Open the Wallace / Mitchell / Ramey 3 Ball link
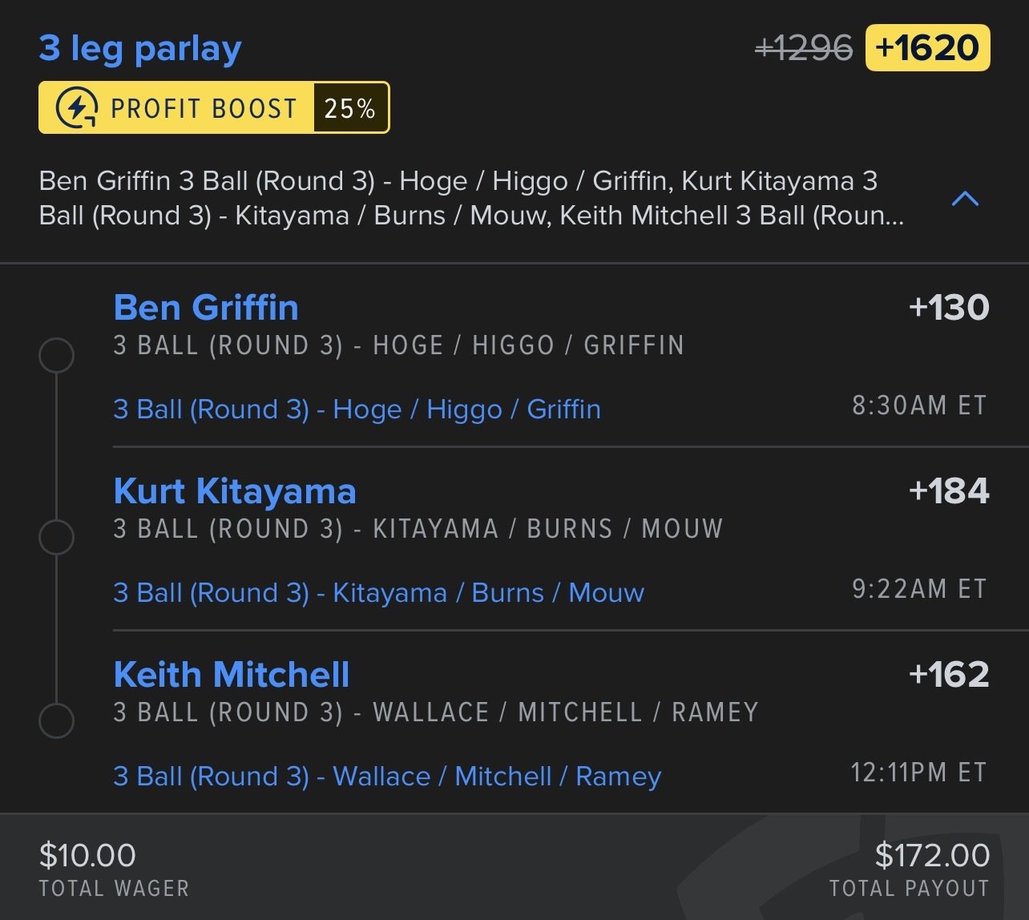Image resolution: width=1029 pixels, height=920 pixels. 387,777
